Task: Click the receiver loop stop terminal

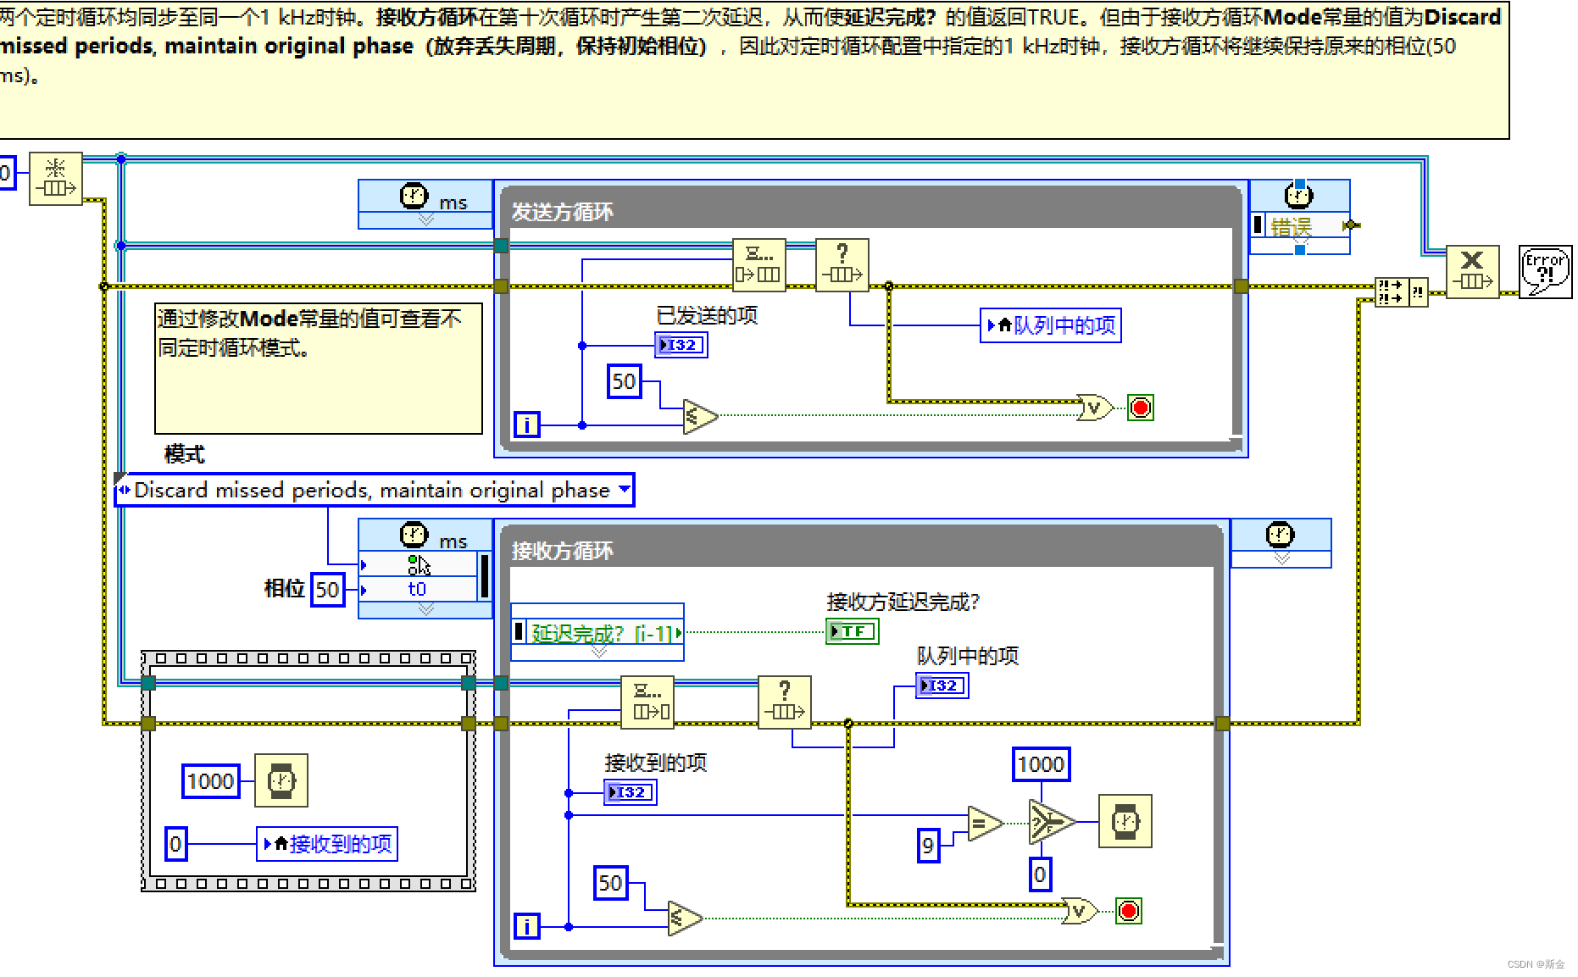Action: (x=1129, y=911)
